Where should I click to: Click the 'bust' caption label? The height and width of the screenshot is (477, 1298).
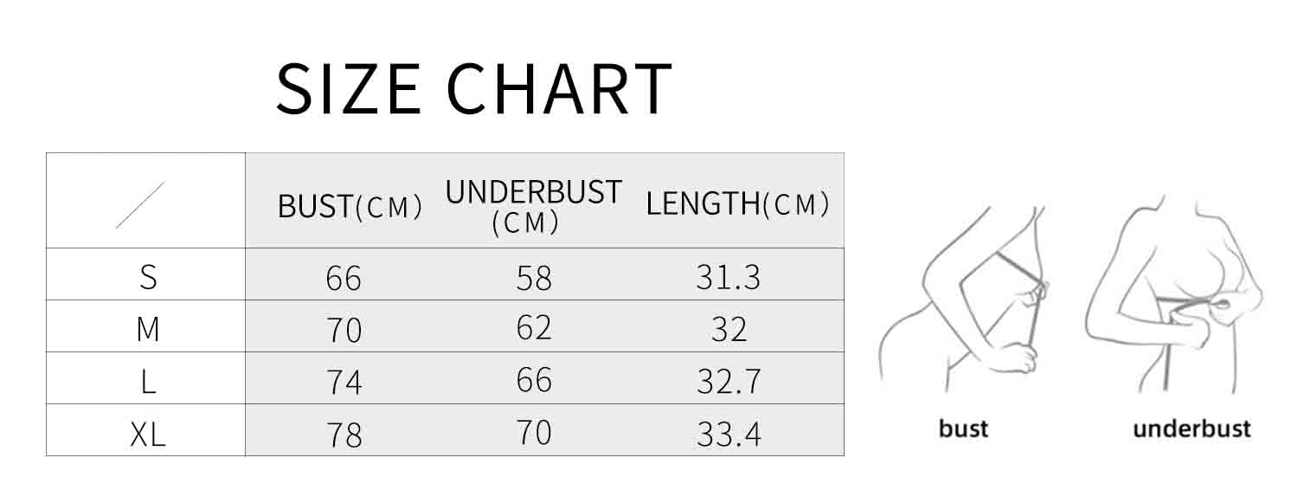963,428
